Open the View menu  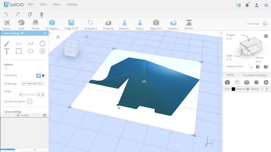(57, 4)
